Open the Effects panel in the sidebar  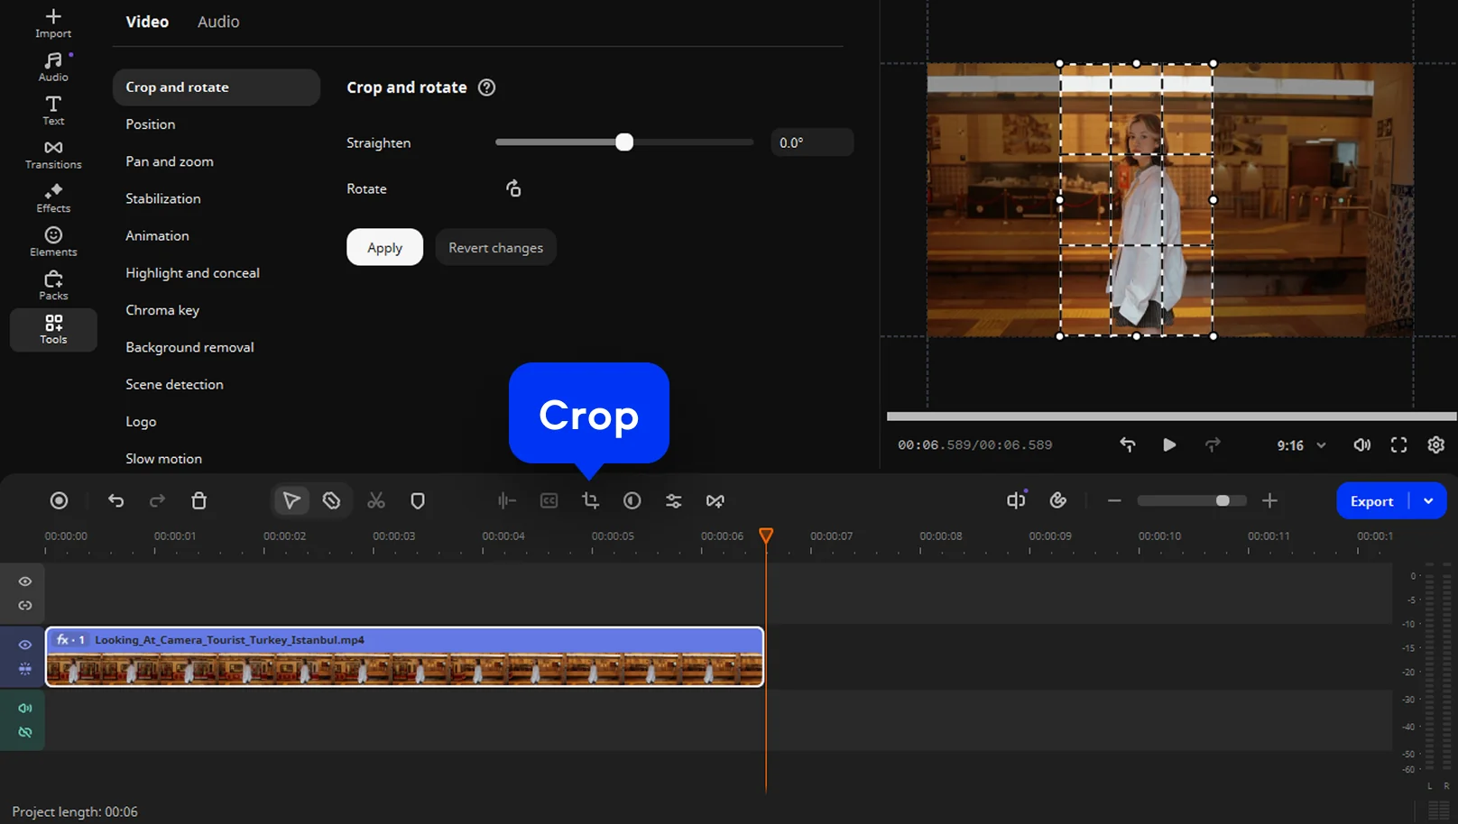coord(53,197)
